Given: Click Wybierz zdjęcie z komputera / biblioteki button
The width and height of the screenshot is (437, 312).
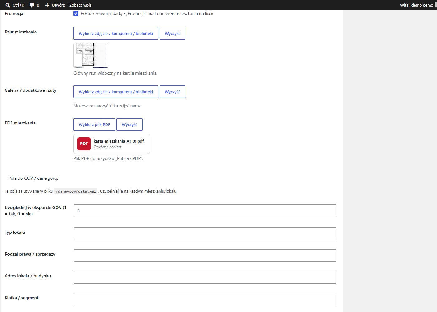Looking at the screenshot, I should click(x=116, y=33).
